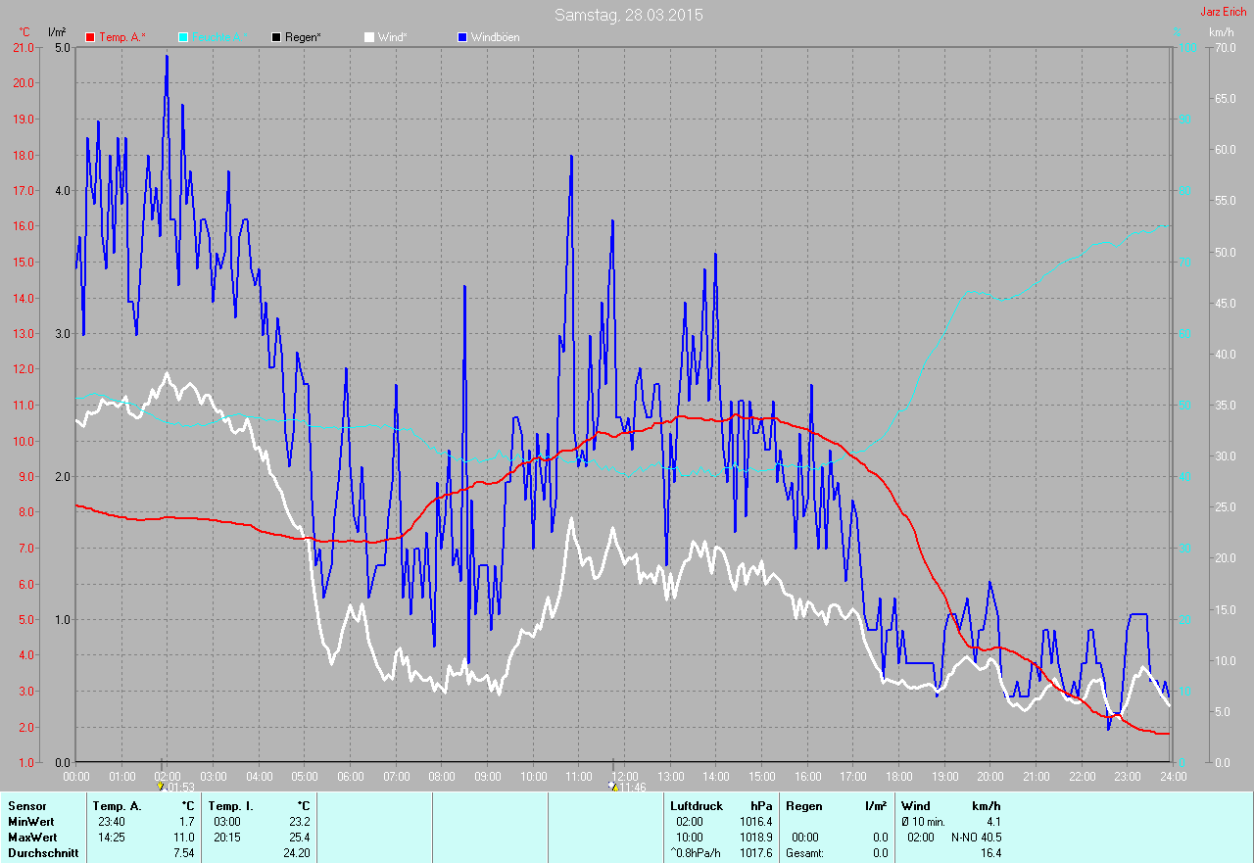The width and height of the screenshot is (1254, 863).
Task: Click the Jarz Erich author label
Action: 1225,12
